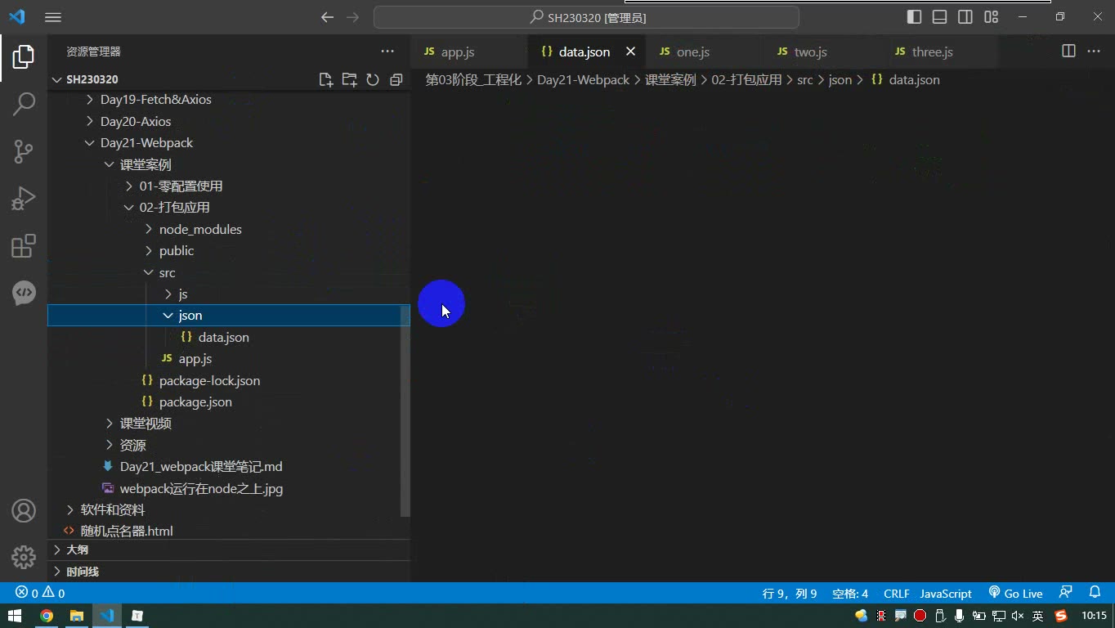Open the Extensions view

24,246
